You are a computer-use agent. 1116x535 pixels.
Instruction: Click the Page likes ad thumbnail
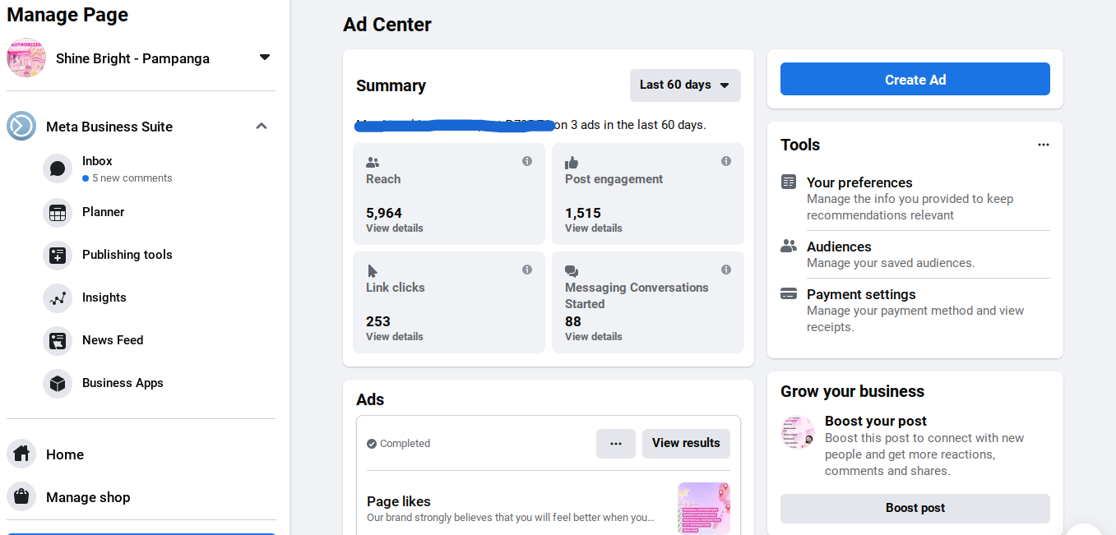(704, 509)
